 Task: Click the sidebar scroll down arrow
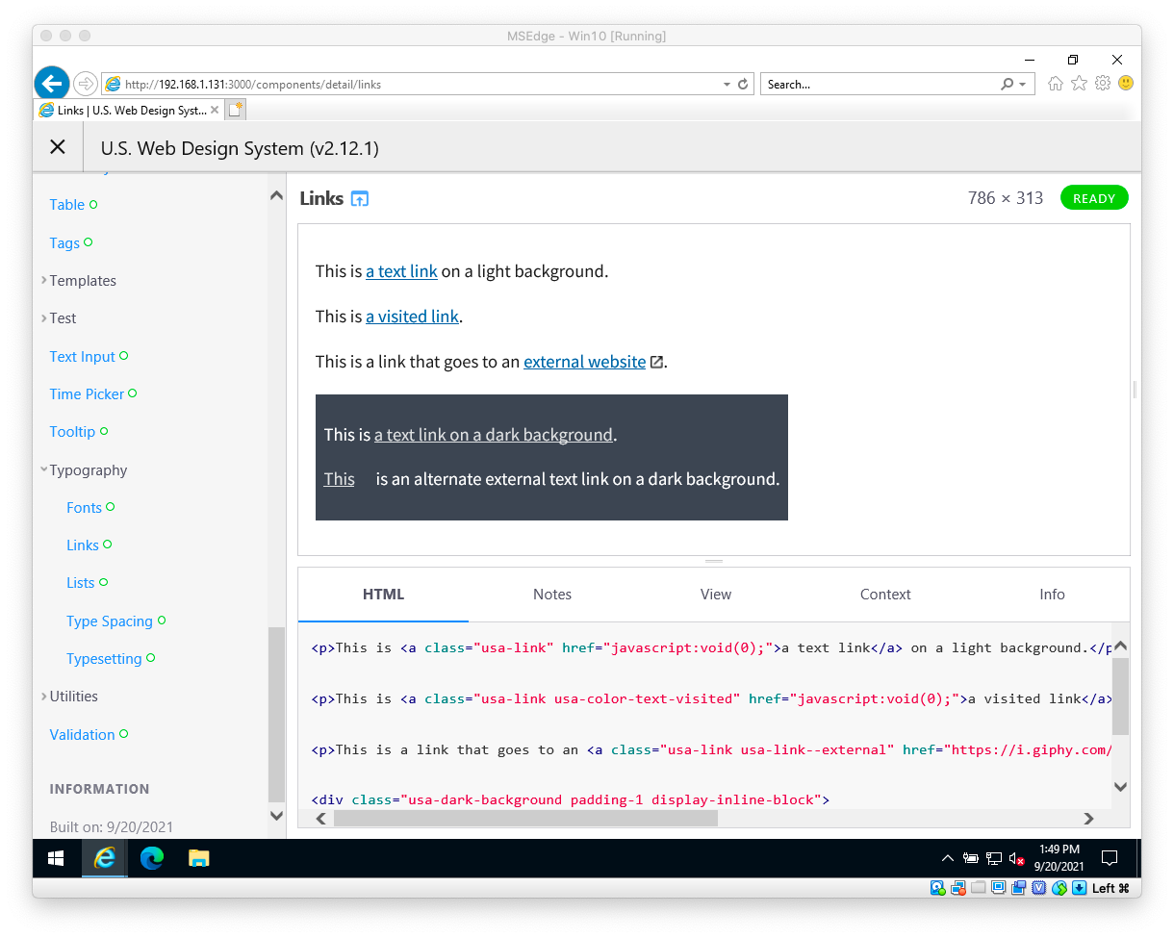click(x=276, y=816)
